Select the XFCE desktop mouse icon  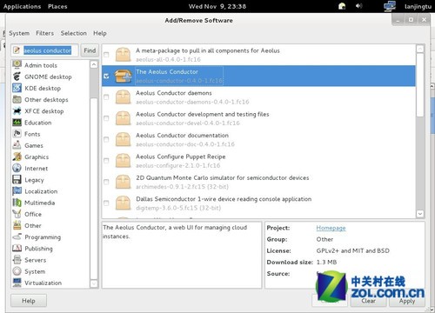tap(17, 110)
